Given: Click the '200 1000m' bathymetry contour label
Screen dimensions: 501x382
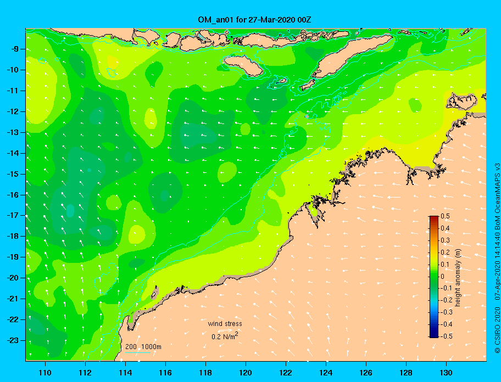Looking at the screenshot, I should pos(143,347).
